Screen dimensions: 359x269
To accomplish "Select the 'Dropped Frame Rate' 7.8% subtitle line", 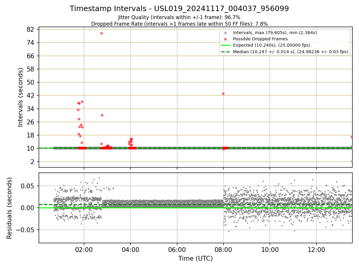I will pyautogui.click(x=179, y=24).
